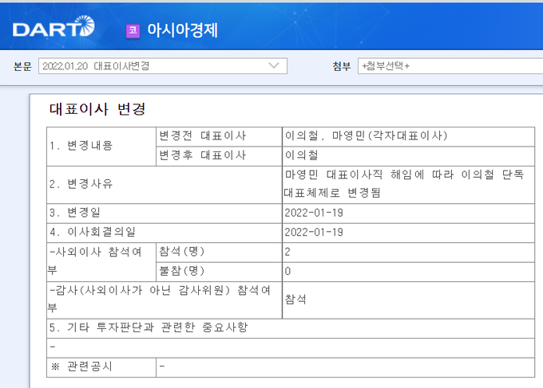Select the 이의철, 마영민(각자대표이사) value

(x=366, y=136)
